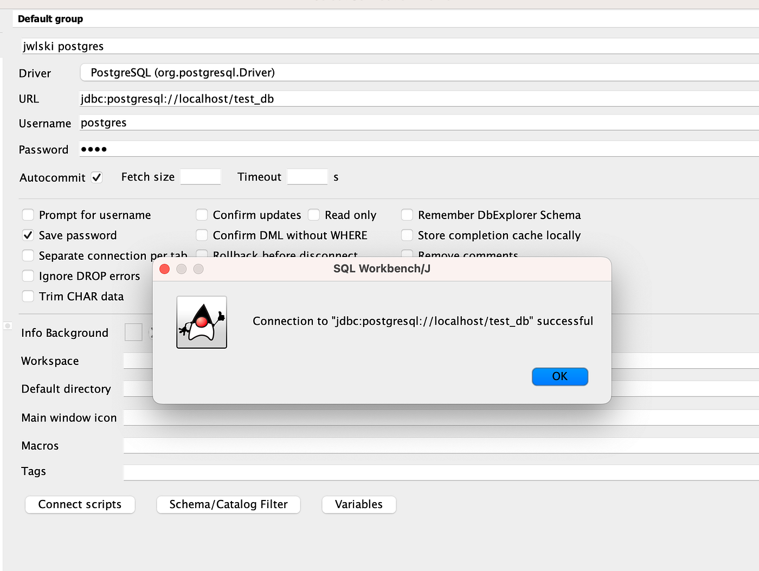Toggle the Autocommit checkbox
759x571 pixels.
click(x=97, y=177)
